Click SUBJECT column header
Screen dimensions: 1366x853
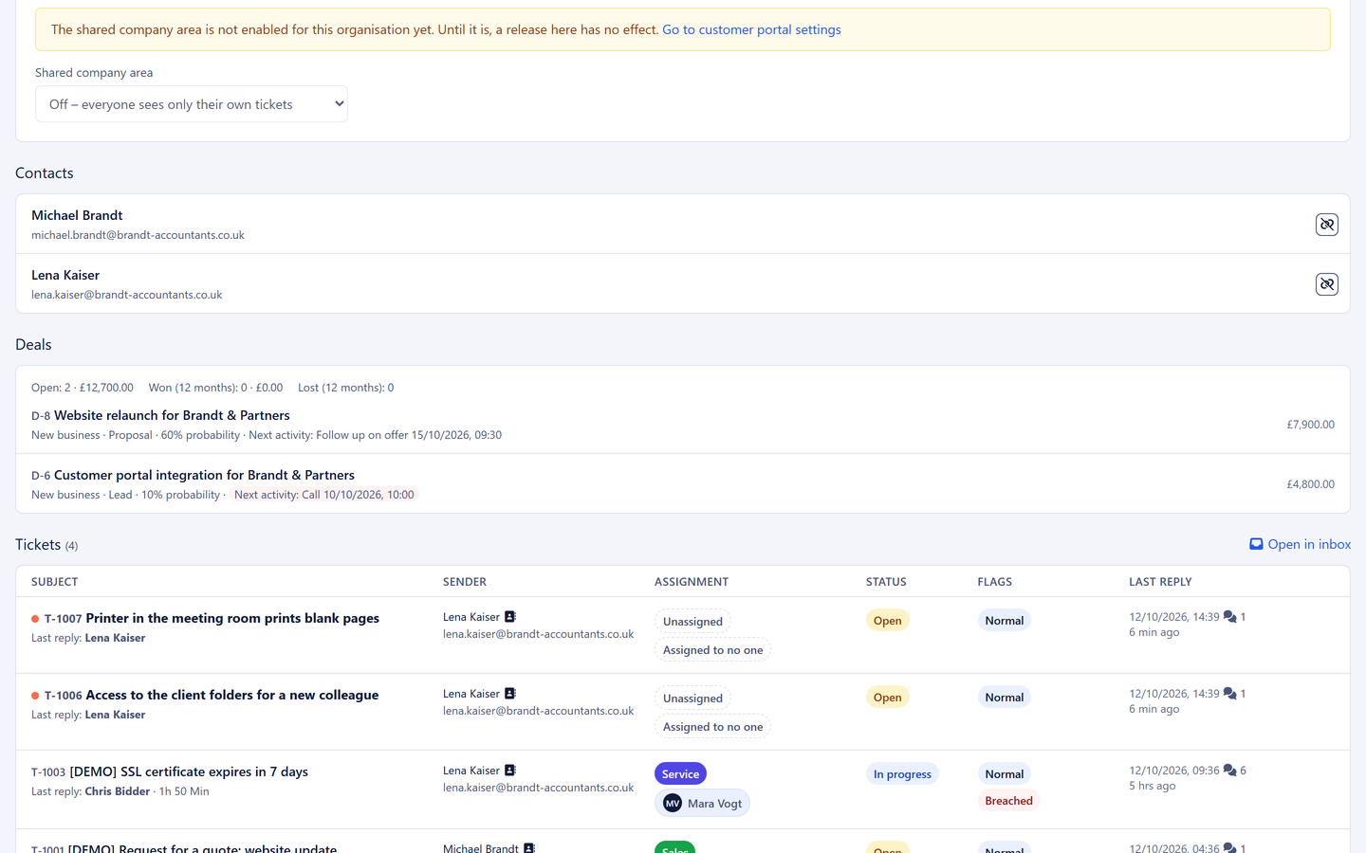pos(54,582)
